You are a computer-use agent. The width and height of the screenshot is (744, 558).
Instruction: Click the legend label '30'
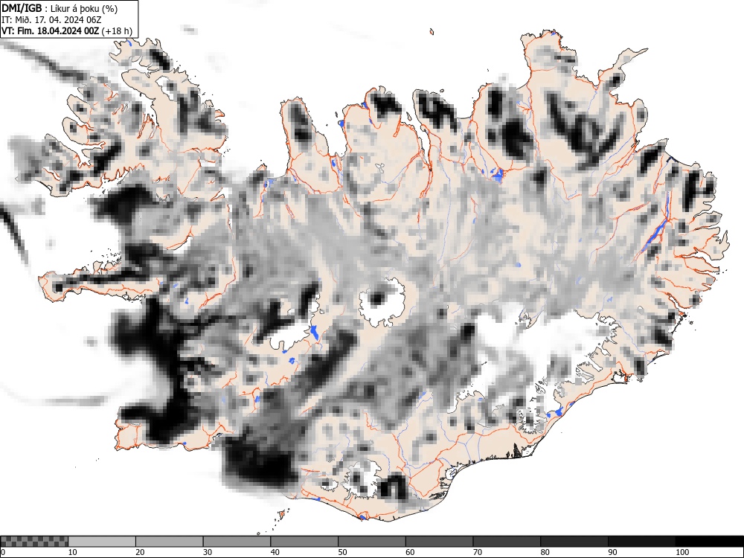[208, 552]
